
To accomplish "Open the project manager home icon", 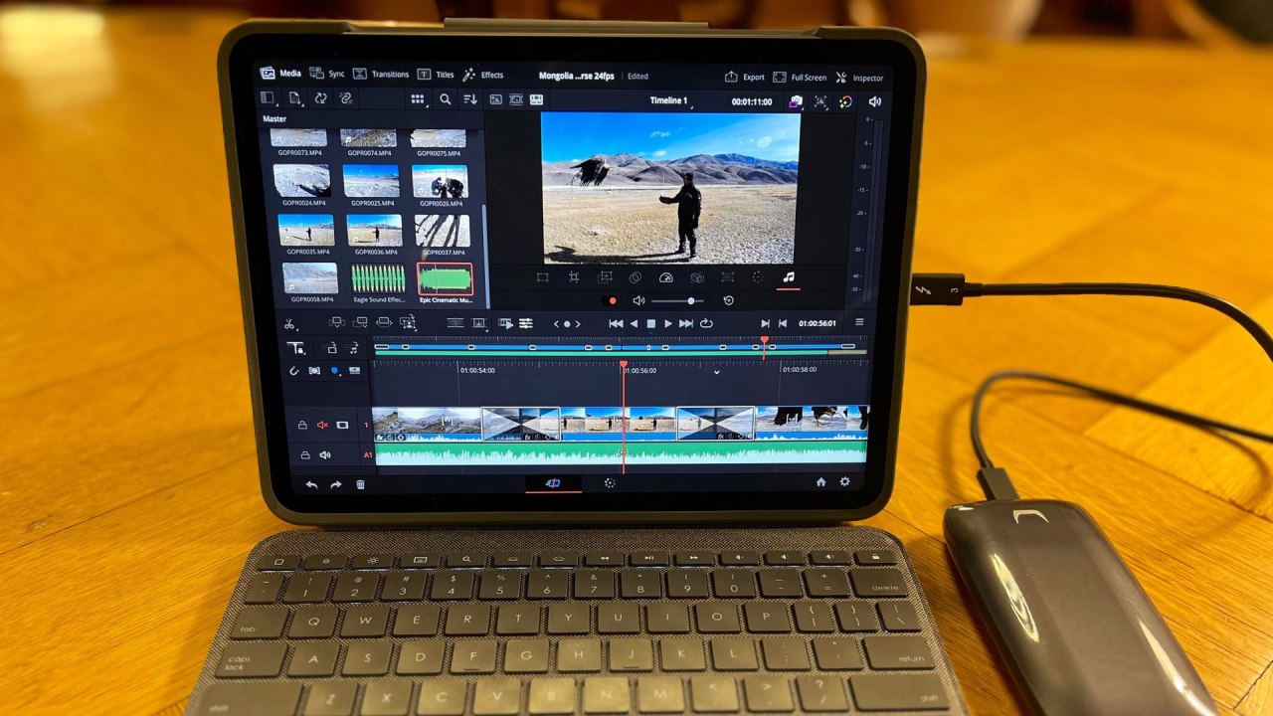I will point(821,481).
